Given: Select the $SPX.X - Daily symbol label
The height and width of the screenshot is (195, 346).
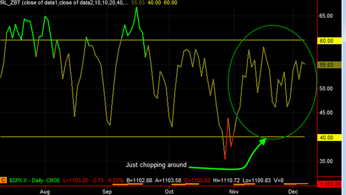Looking at the screenshot, I should 26,180.
